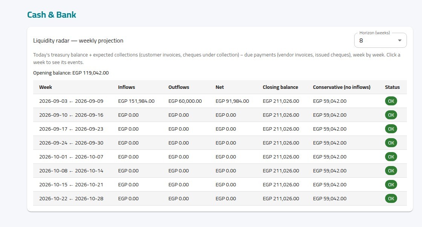
Task: Select the week 2026-10-15 to 2026-10-21 row
Action: 220,185
